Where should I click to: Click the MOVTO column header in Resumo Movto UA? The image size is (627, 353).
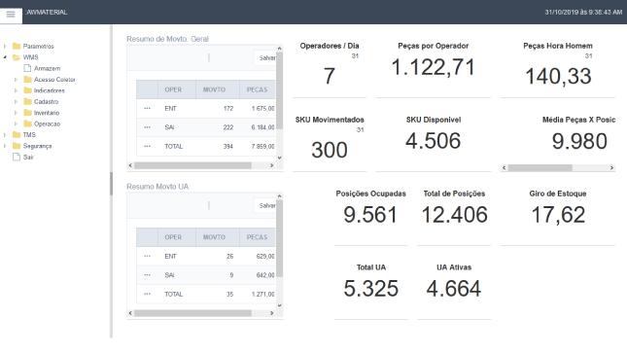[214, 237]
